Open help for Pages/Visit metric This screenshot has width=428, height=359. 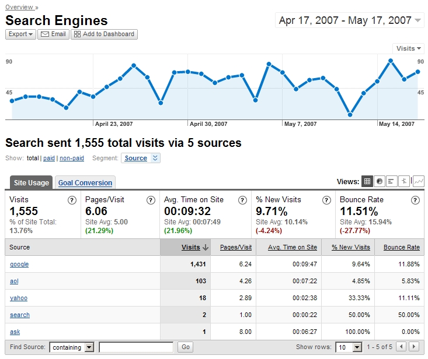pyautogui.click(x=151, y=200)
